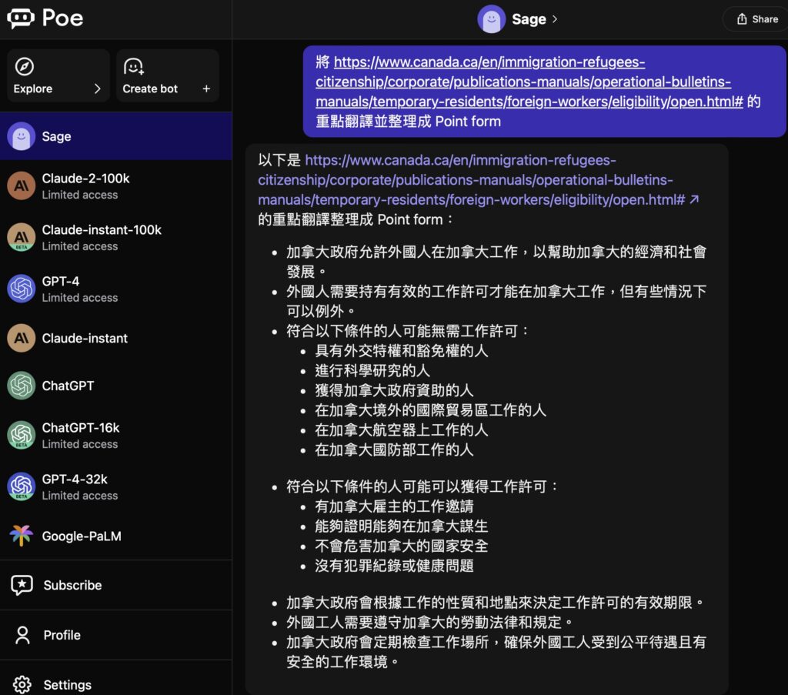This screenshot has width=788, height=695.
Task: Open ChatGPT-16k chat label
Action: pyautogui.click(x=80, y=428)
